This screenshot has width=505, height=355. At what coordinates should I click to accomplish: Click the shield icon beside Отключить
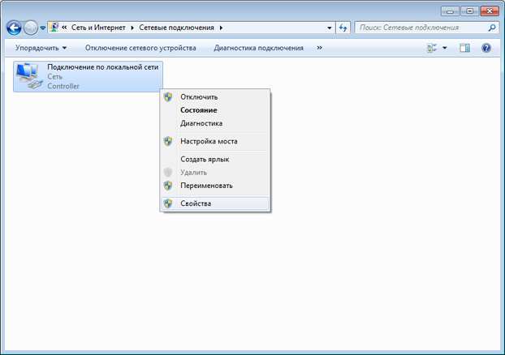[x=168, y=96]
